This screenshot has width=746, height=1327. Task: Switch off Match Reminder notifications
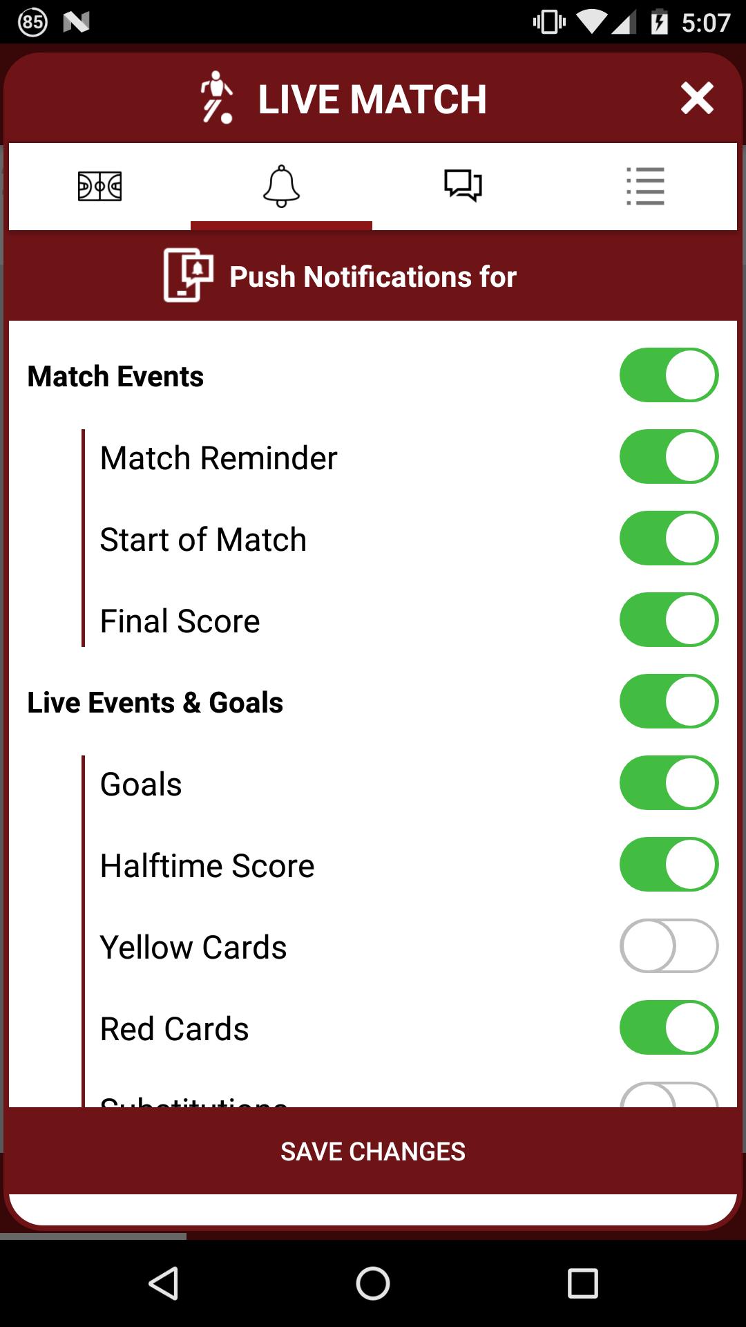point(668,456)
